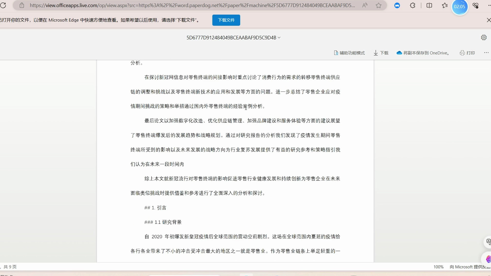Activate the Read Aloud icon
The height and width of the screenshot is (276, 491).
(365, 5)
